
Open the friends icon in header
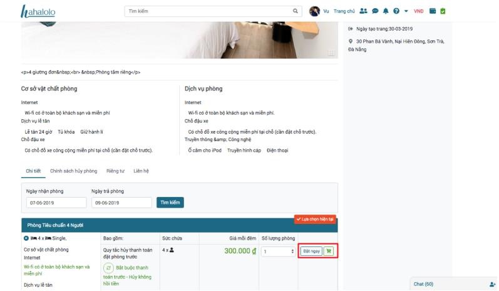[x=364, y=11]
